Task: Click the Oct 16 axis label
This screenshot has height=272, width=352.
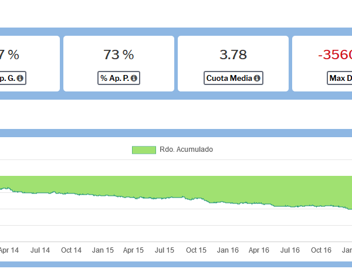Action: click(321, 250)
